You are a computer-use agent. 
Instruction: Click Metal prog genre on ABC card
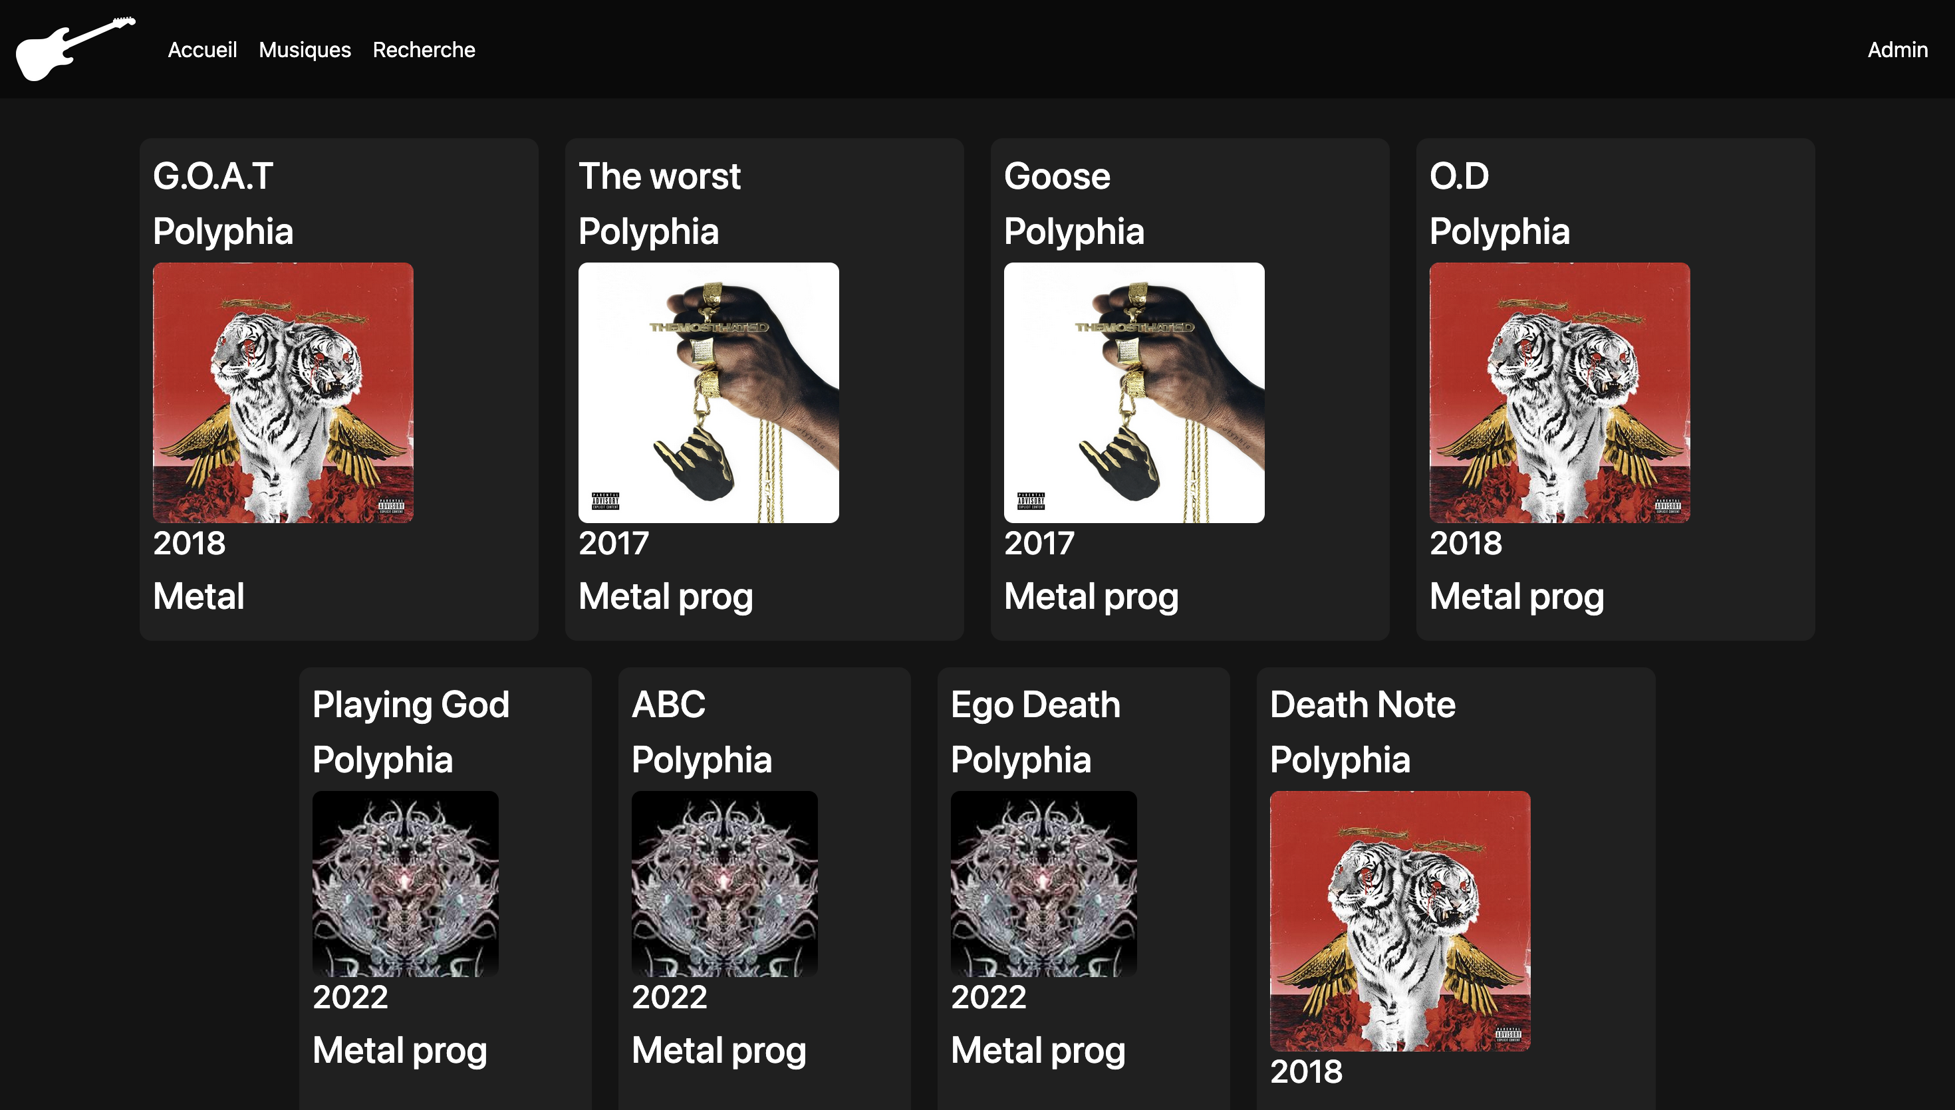pos(719,1051)
